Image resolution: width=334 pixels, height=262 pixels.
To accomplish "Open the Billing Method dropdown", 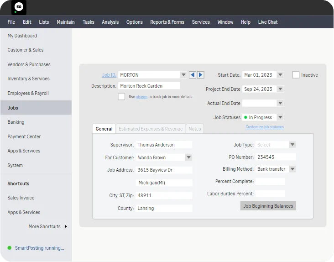I will coord(292,169).
